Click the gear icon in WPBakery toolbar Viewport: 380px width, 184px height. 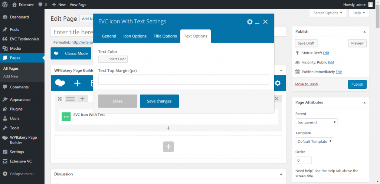278,83
